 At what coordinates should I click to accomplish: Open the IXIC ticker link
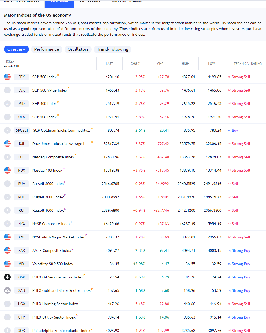coord(22,157)
